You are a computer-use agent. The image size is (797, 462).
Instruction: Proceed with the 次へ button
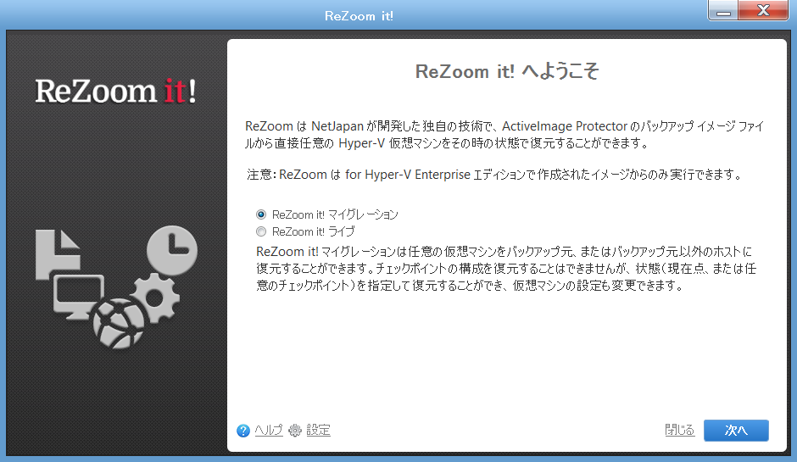tap(736, 431)
